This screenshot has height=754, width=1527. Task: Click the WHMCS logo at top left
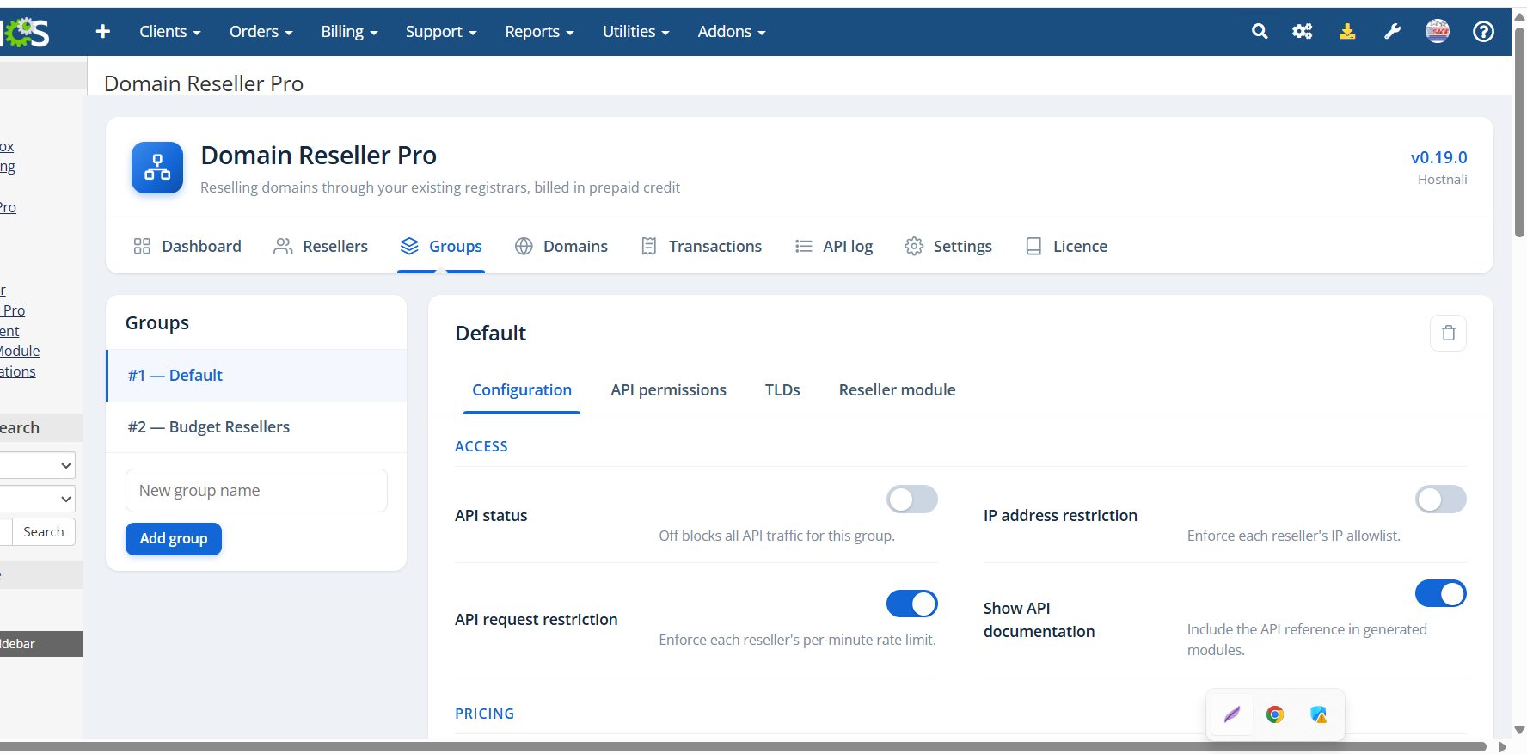pyautogui.click(x=25, y=33)
